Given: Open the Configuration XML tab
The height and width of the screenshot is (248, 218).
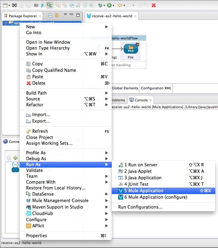Looking at the screenshot, I should tap(156, 88).
